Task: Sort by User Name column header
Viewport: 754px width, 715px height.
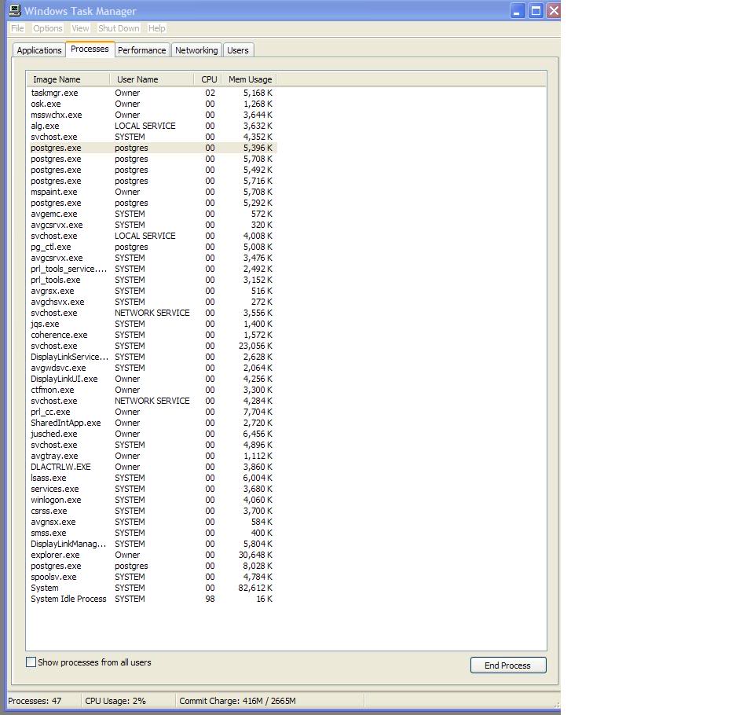Action: click(x=152, y=79)
